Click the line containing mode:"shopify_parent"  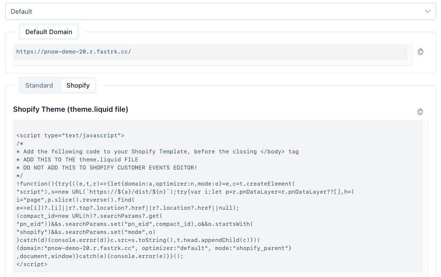click(154, 248)
